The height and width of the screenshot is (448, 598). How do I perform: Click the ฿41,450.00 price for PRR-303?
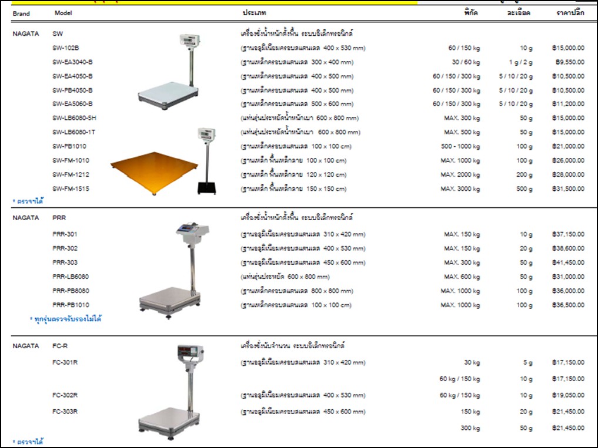(568, 262)
